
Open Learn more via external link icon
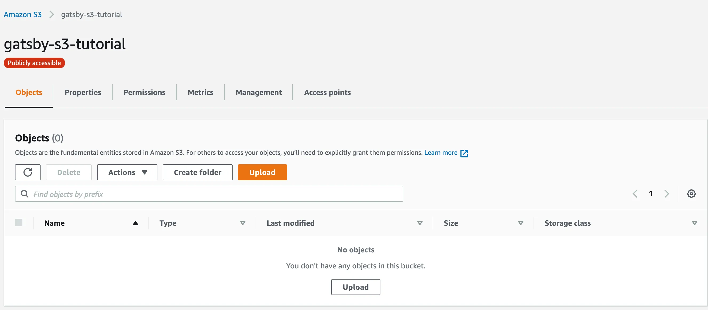coord(464,153)
